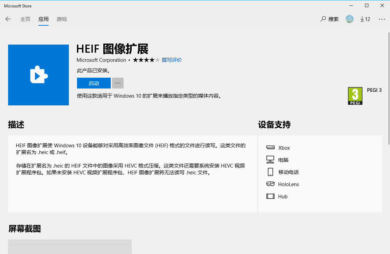Viewport: 390px width, 254px height.
Task: Click the 搜索 magnifier button
Action: click(330, 19)
